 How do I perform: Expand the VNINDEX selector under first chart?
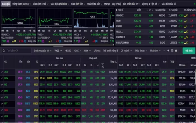(7, 34)
